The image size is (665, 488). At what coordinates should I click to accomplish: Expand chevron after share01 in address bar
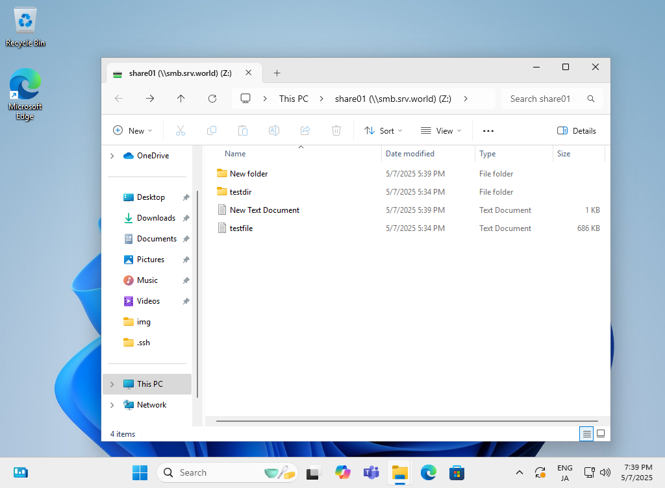[x=466, y=99]
